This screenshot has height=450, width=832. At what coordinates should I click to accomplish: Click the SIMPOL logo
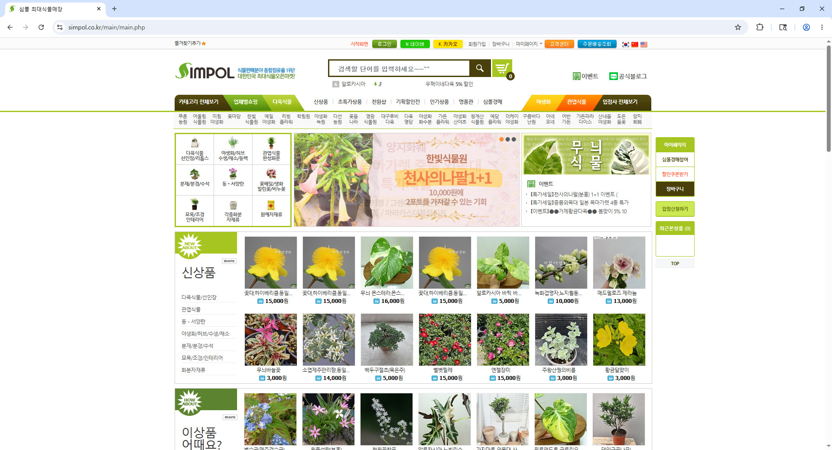pyautogui.click(x=205, y=71)
